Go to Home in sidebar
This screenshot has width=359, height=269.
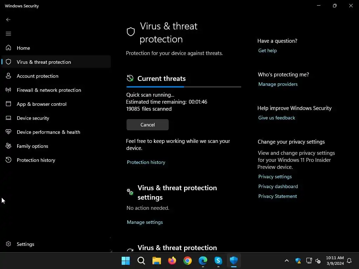pos(56,48)
